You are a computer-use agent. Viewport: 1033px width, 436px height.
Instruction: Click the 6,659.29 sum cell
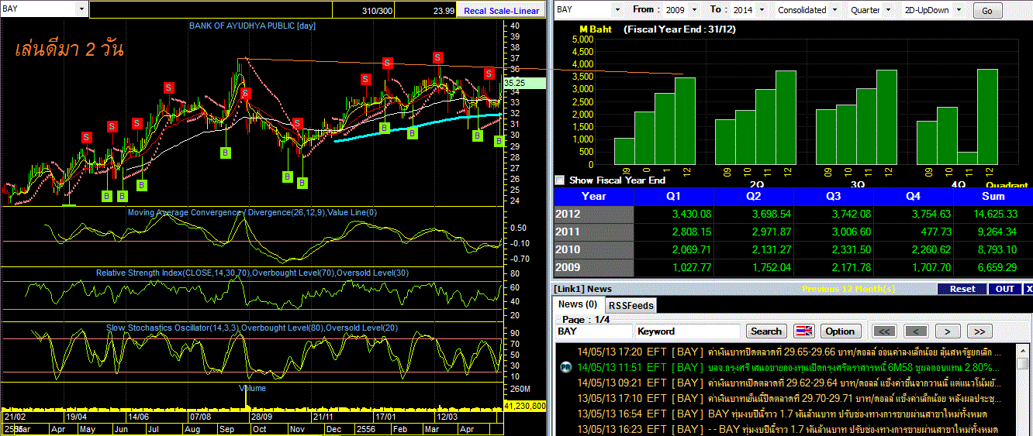click(x=993, y=267)
